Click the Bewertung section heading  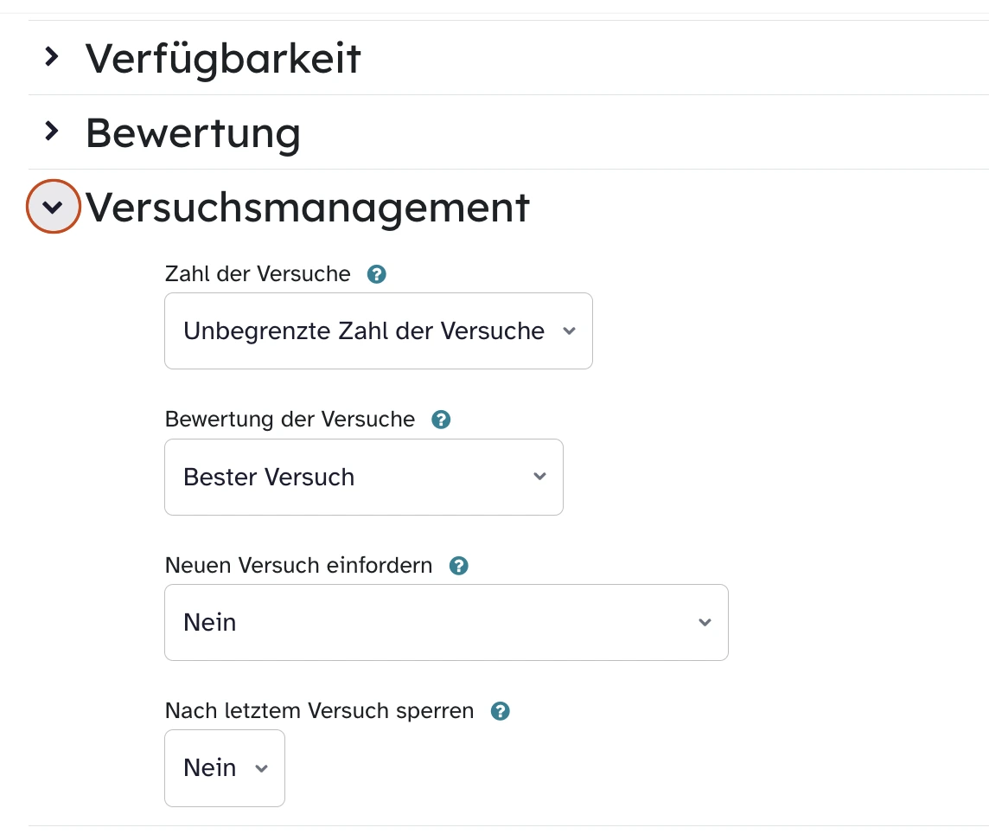point(193,132)
